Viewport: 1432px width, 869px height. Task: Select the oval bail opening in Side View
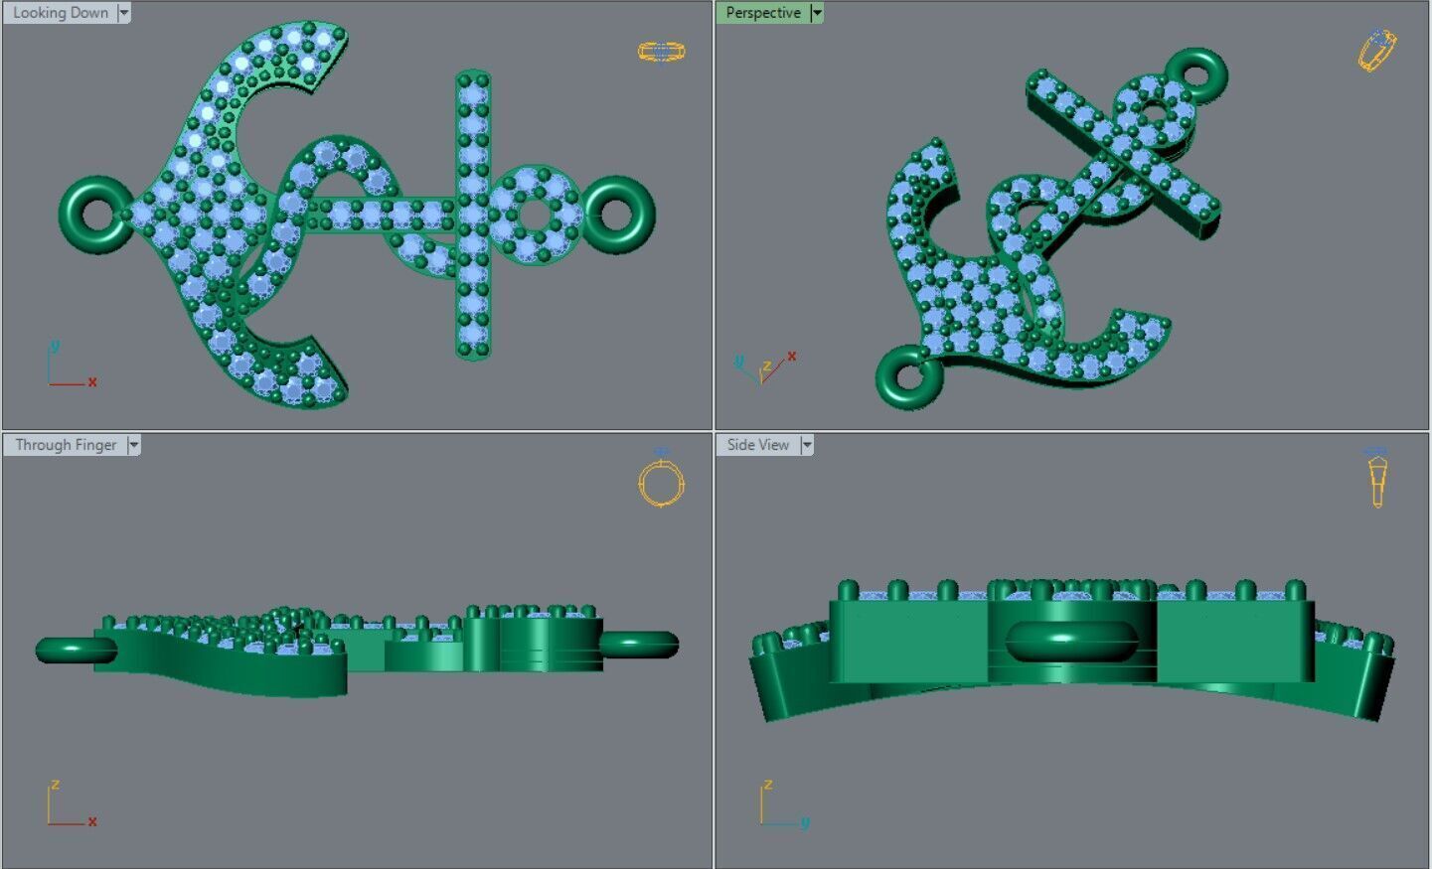[1071, 642]
